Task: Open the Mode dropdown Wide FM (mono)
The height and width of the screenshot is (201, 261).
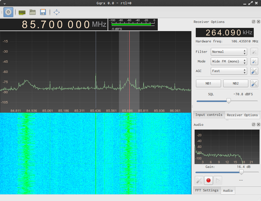Action: coord(229,61)
